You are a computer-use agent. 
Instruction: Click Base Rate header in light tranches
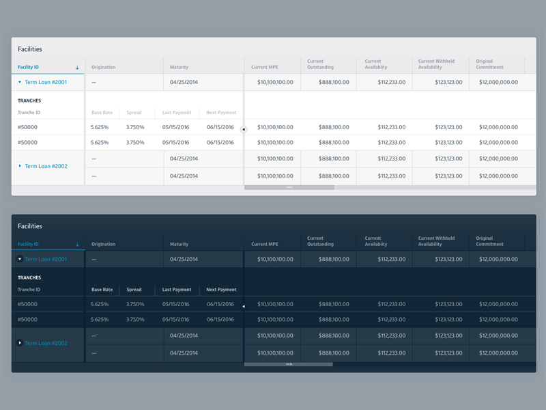pyautogui.click(x=102, y=113)
